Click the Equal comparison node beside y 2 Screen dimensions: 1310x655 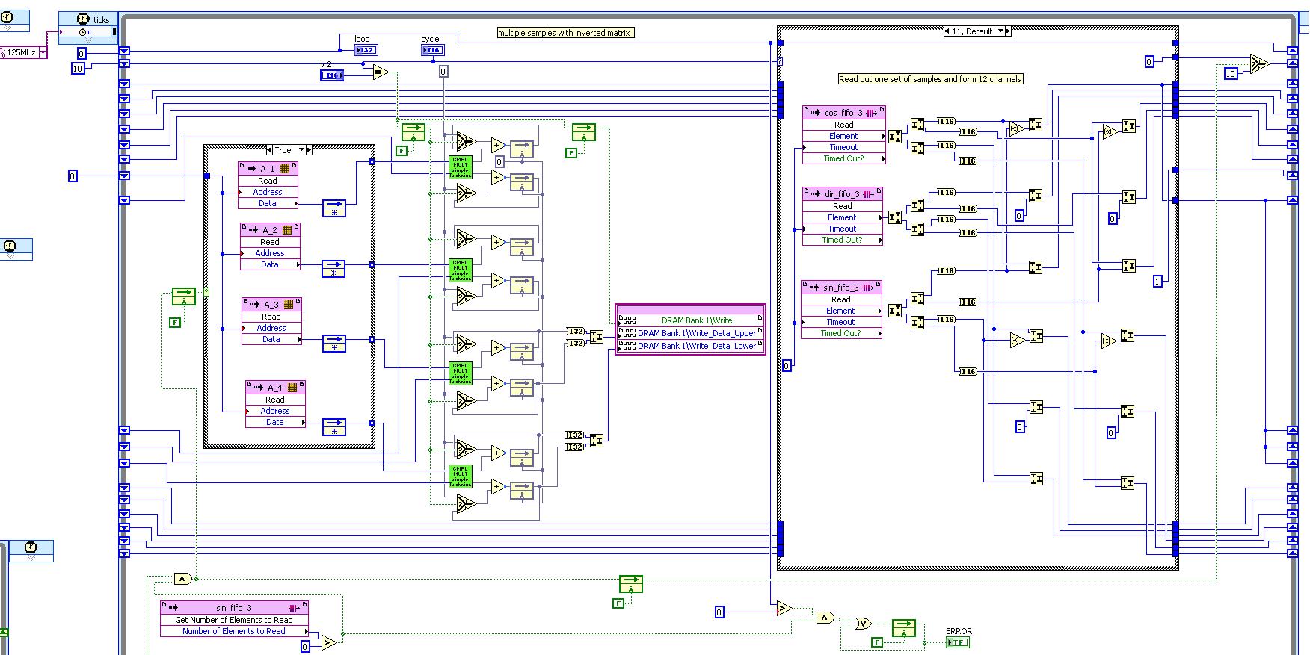click(x=381, y=72)
